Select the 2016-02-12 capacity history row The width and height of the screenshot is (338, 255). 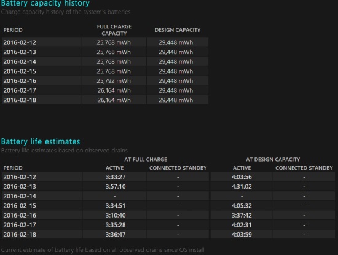coord(105,42)
